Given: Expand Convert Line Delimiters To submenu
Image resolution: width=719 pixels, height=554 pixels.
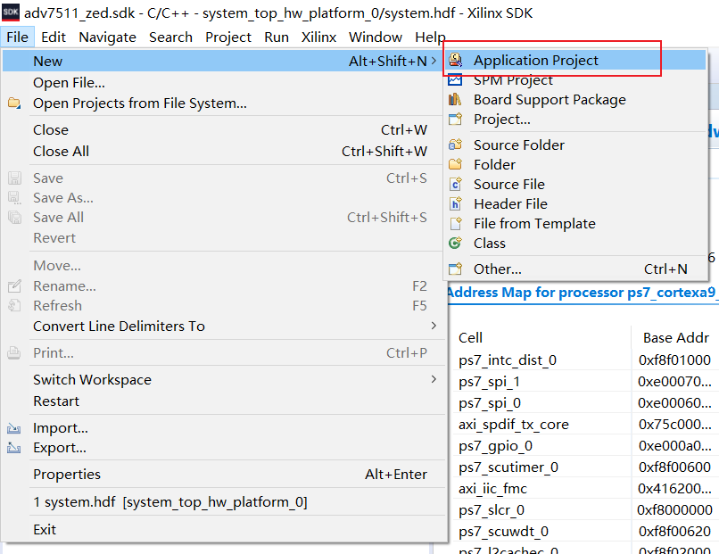Looking at the screenshot, I should 434,326.
